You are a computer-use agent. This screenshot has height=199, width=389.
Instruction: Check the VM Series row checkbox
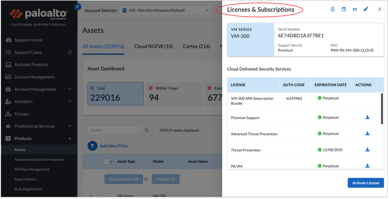[106, 195]
